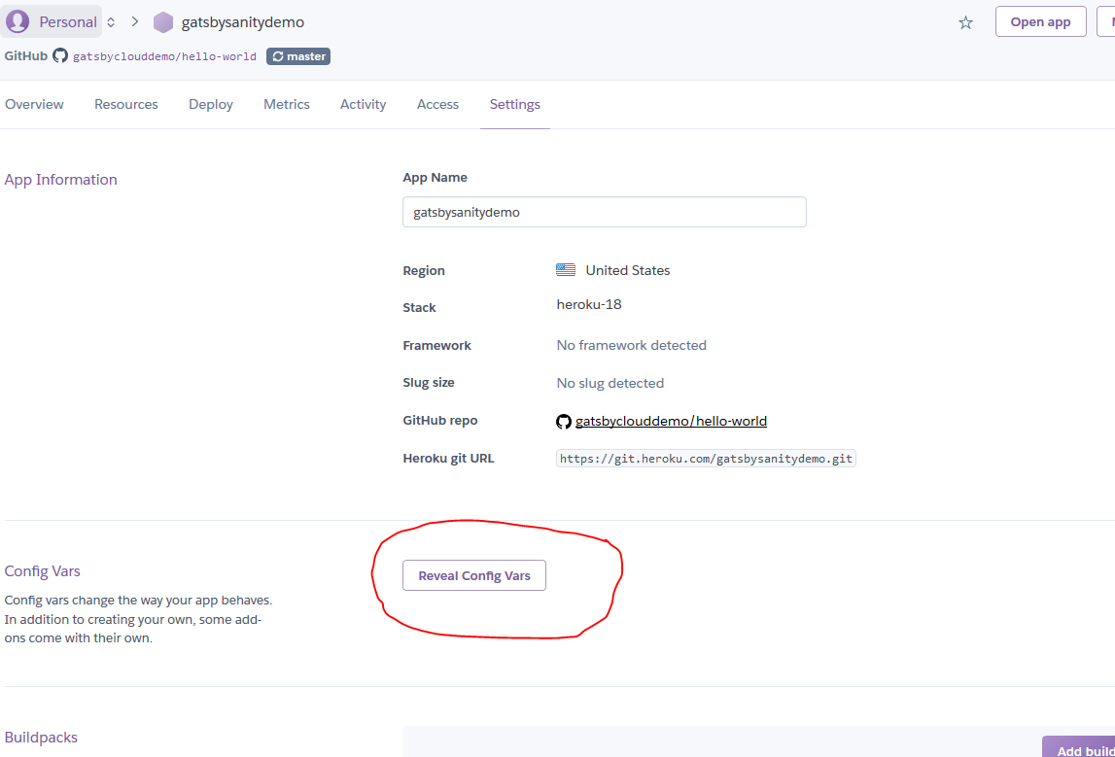Click the breadcrumb chevron after Personal
The width and height of the screenshot is (1115, 757).
(x=135, y=22)
